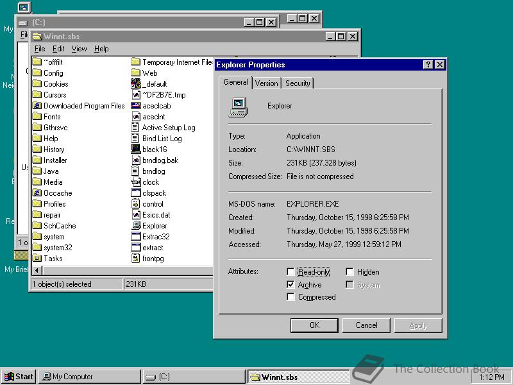Select the Profiles folder name

(x=55, y=203)
